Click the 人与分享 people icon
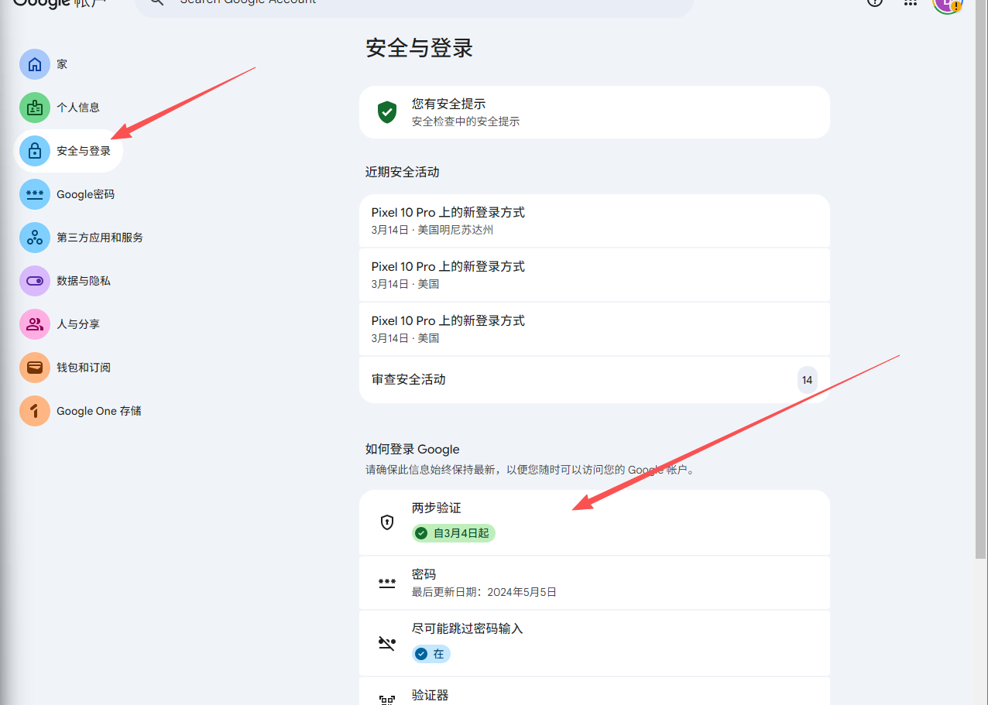This screenshot has width=988, height=705. tap(35, 324)
